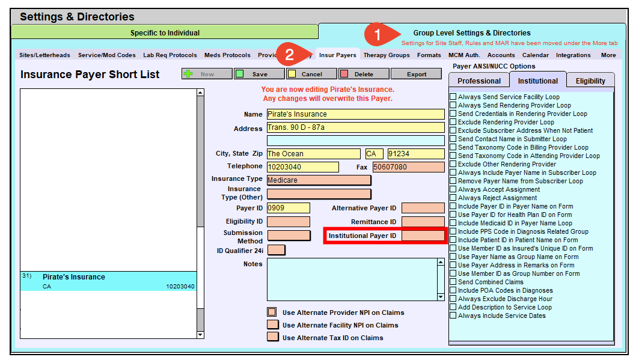The height and width of the screenshot is (363, 633).
Task: Open the Professional payer options tab
Action: 479,81
